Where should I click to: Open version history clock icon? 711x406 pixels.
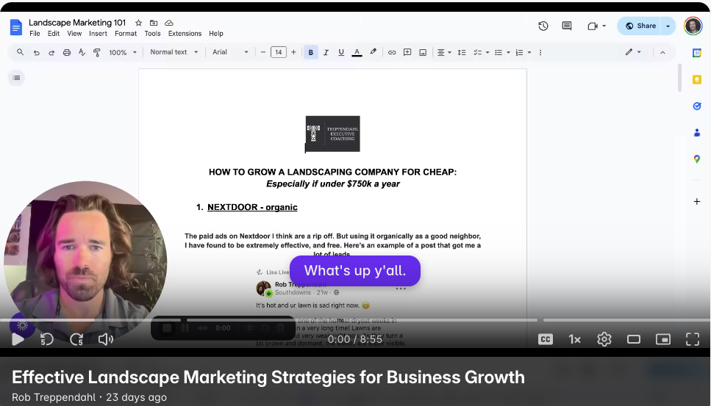[x=543, y=26]
